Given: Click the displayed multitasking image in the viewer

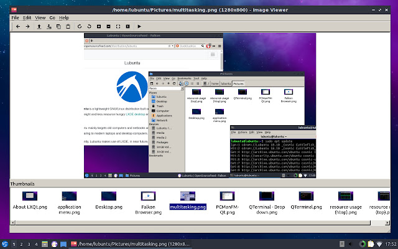Looking at the screenshot, I should click(x=200, y=105).
